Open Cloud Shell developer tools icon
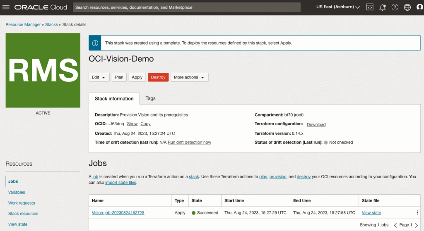The image size is (424, 231). [x=370, y=7]
